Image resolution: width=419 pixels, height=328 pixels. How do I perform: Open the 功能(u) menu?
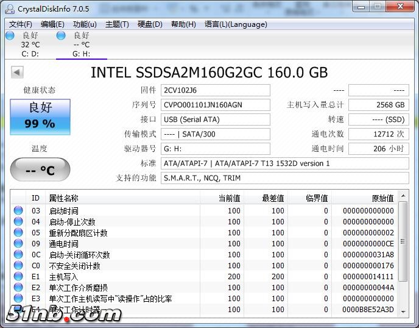tap(85, 24)
